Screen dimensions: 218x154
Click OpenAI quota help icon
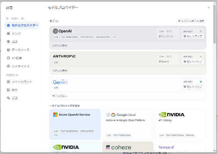point(170,31)
